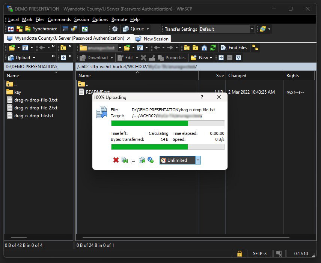Sort remote files by the Changed column
Viewport: 321px width, 263px height.
pyautogui.click(x=255, y=76)
